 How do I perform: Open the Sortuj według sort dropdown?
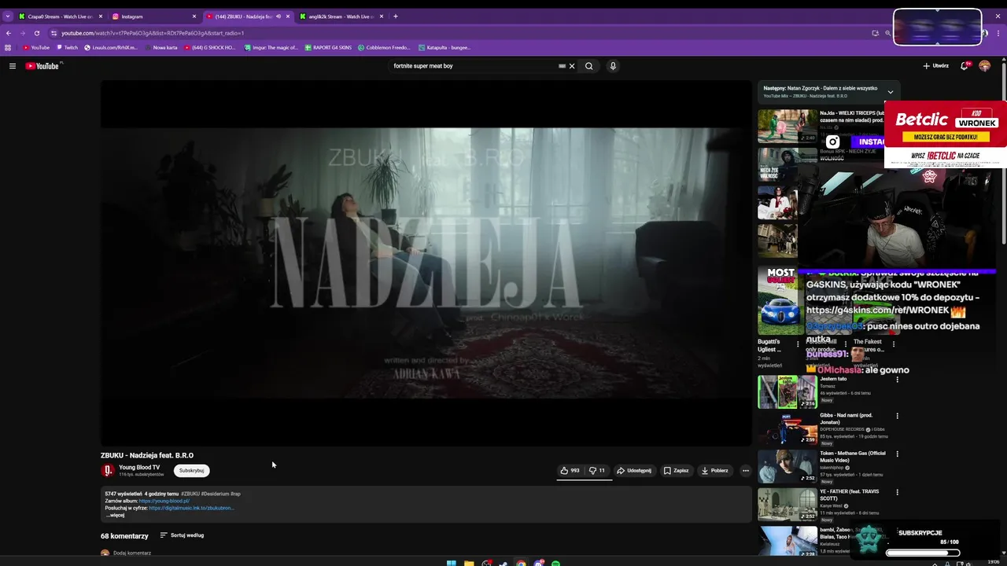tap(182, 535)
